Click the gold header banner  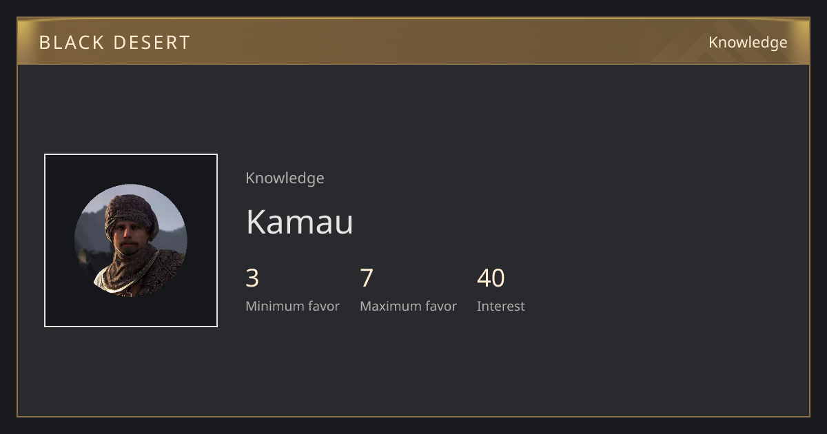pyautogui.click(x=413, y=41)
